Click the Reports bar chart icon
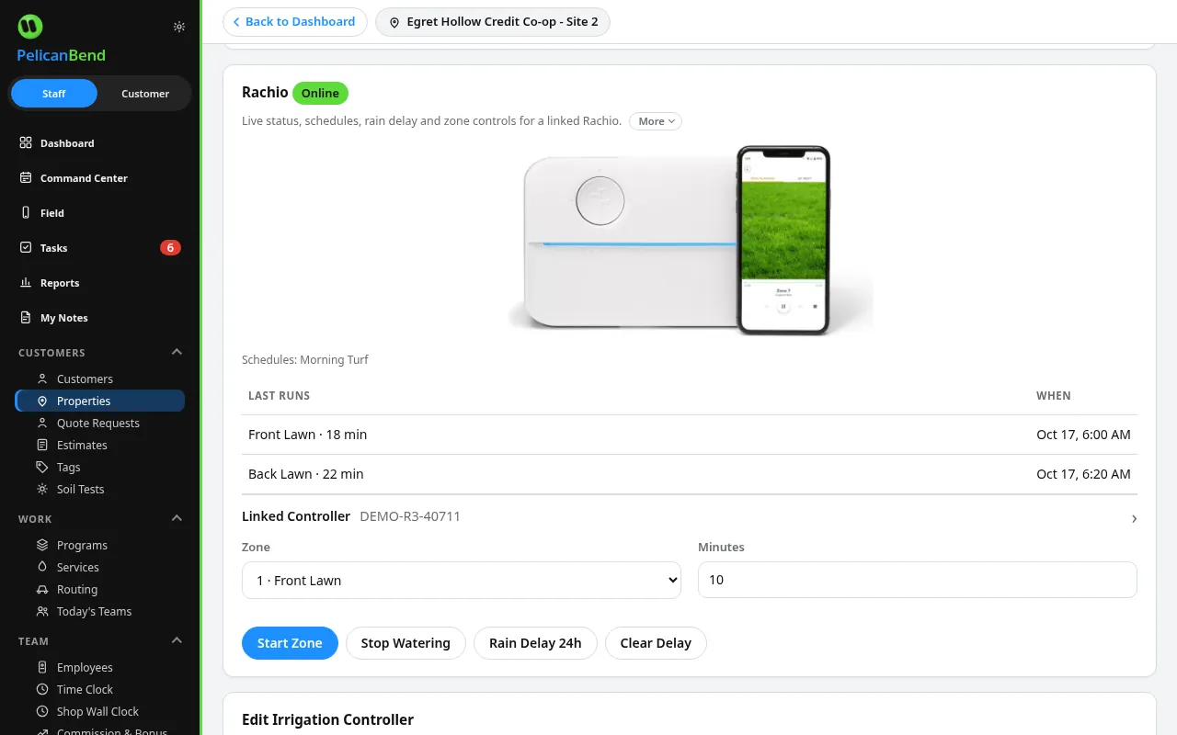The height and width of the screenshot is (735, 1177). 26,283
